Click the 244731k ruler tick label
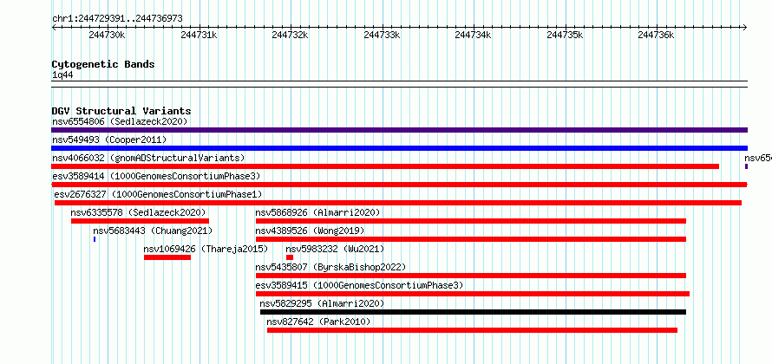772x364 pixels. coord(199,35)
